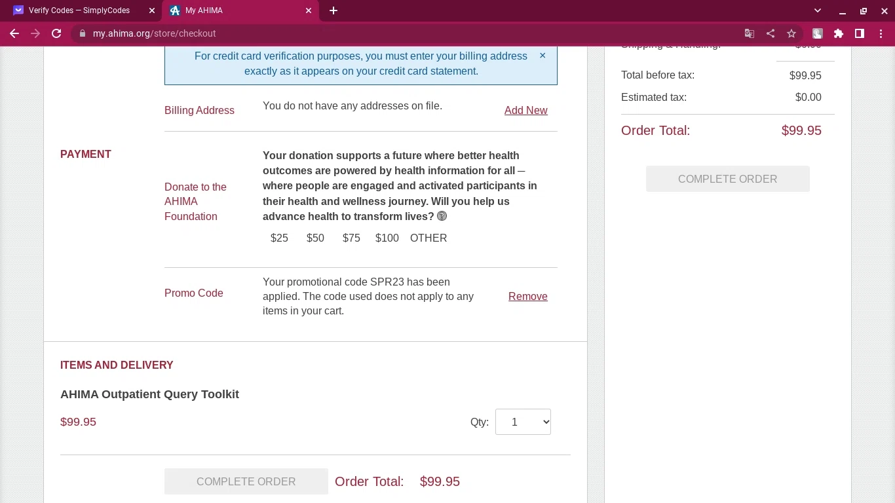Restore down the browser window

864,10
